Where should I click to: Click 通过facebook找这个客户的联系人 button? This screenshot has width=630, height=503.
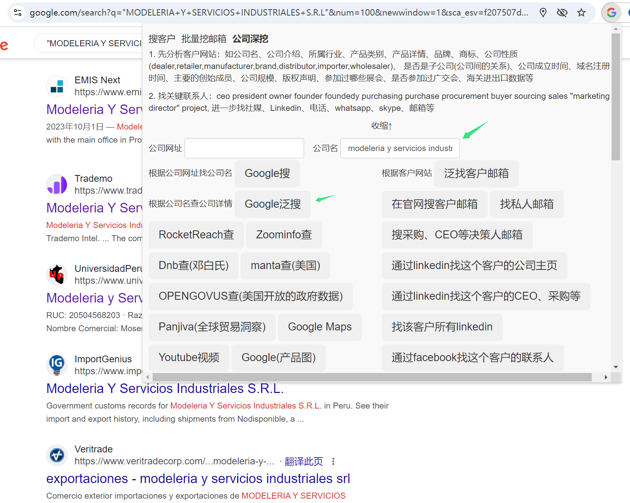pos(473,358)
